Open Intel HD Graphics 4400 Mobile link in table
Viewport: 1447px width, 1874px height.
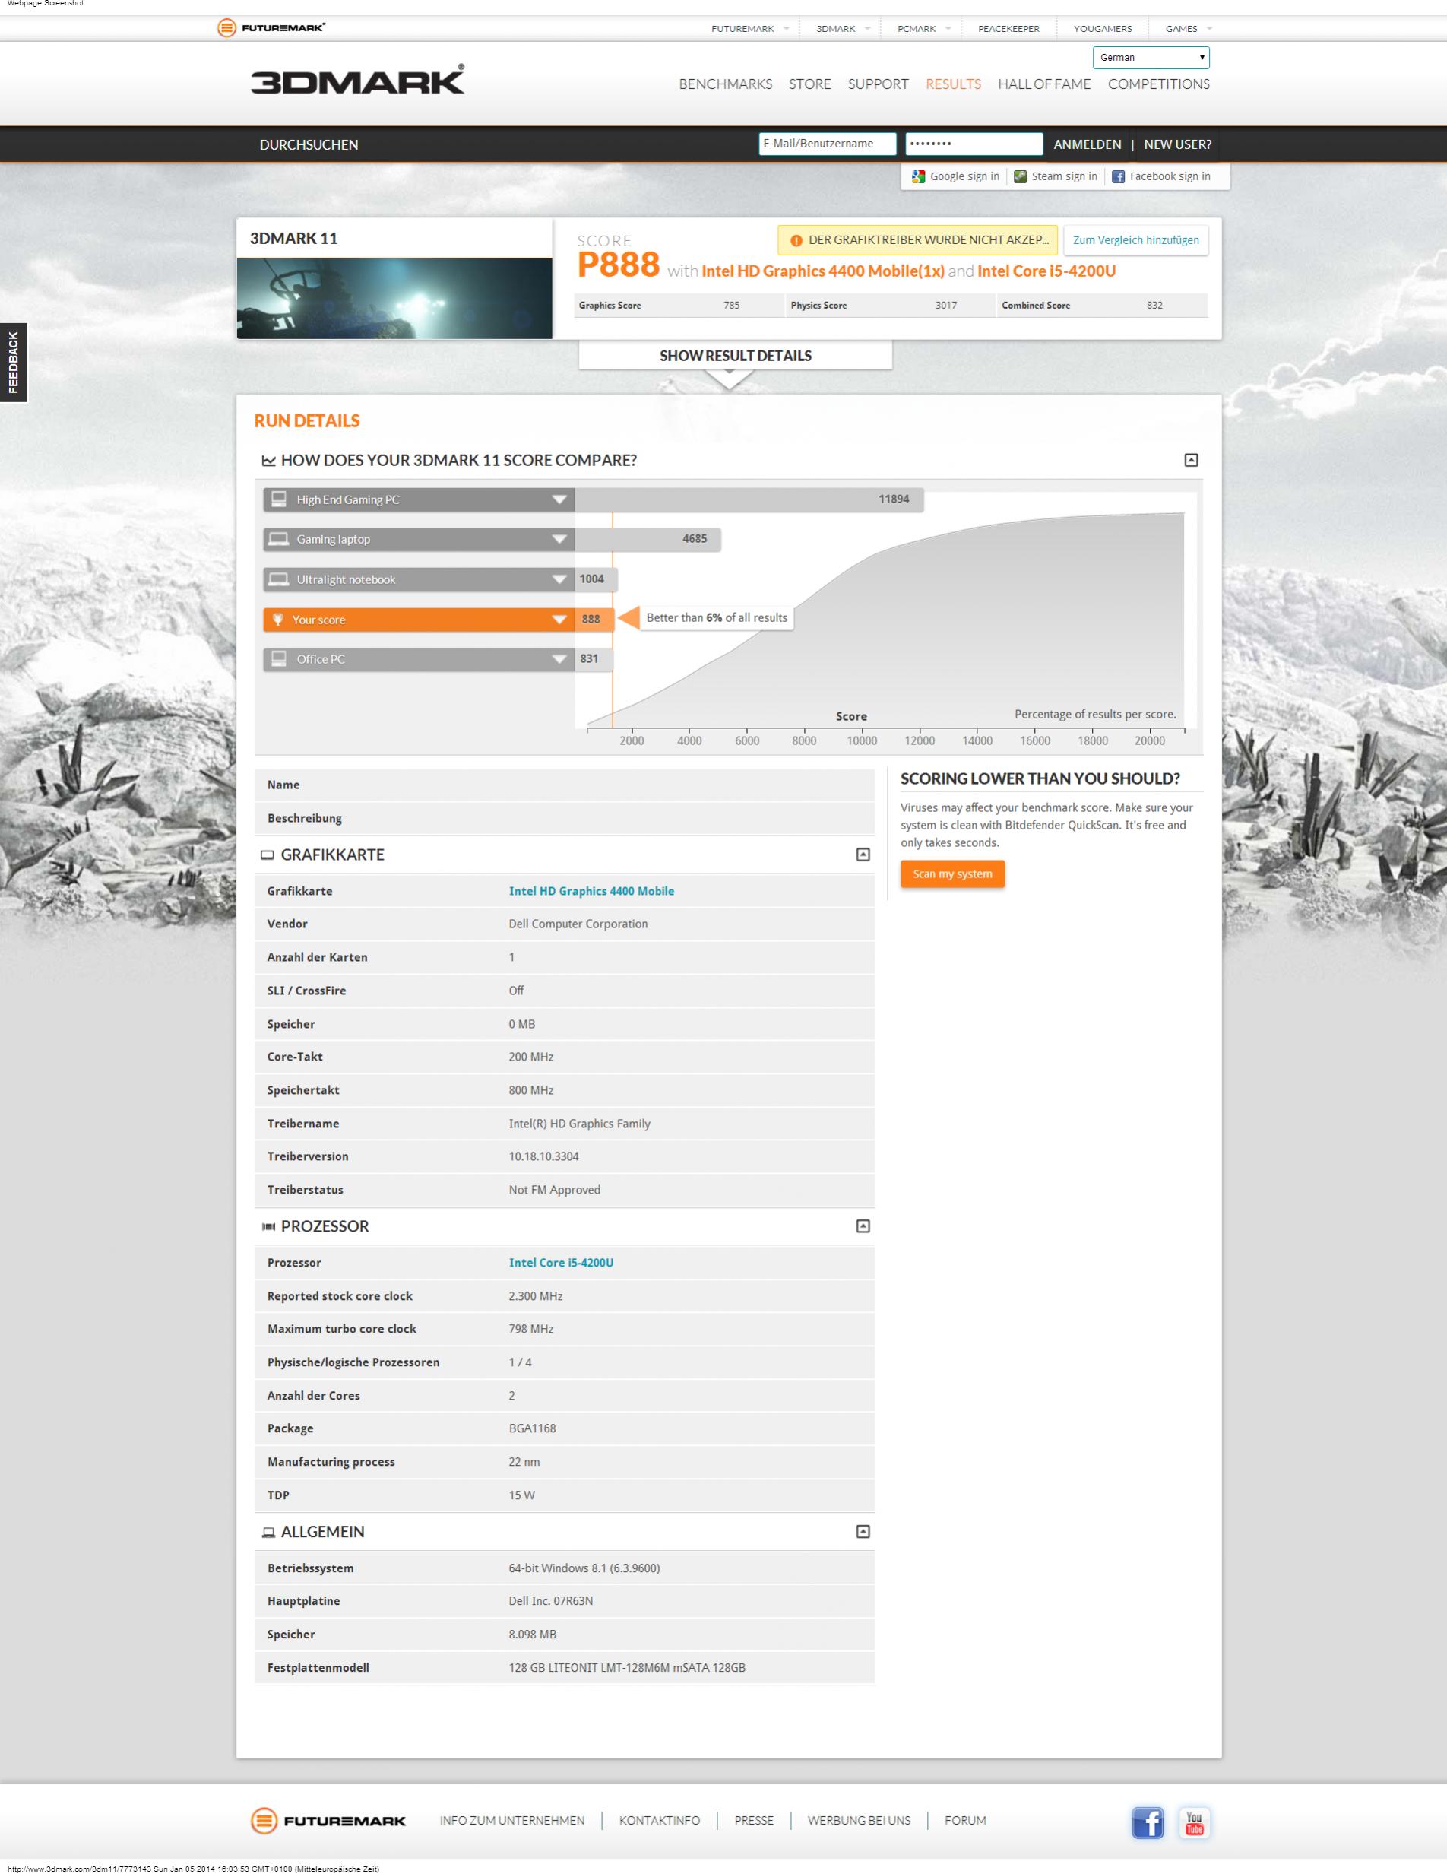pos(591,891)
